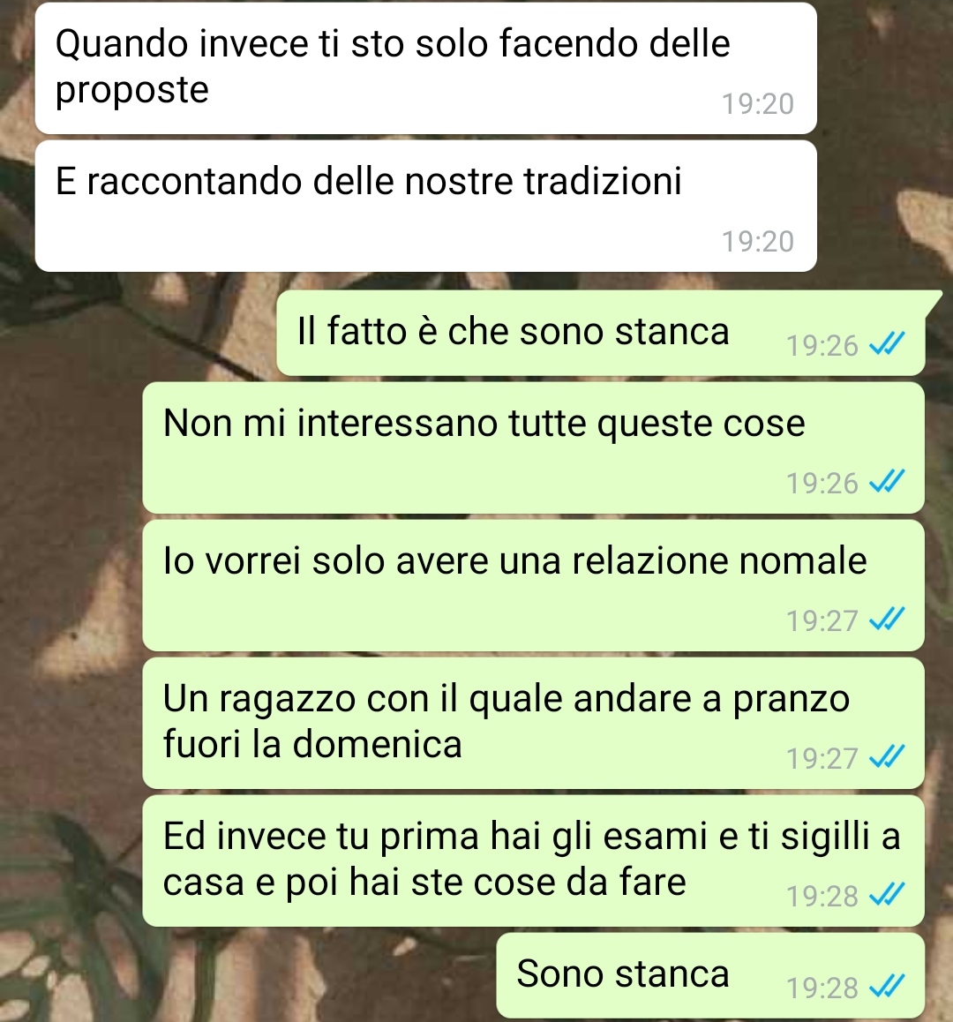
Task: Tap the 19:20 timestamp on 'proposte' message
Action: [757, 103]
